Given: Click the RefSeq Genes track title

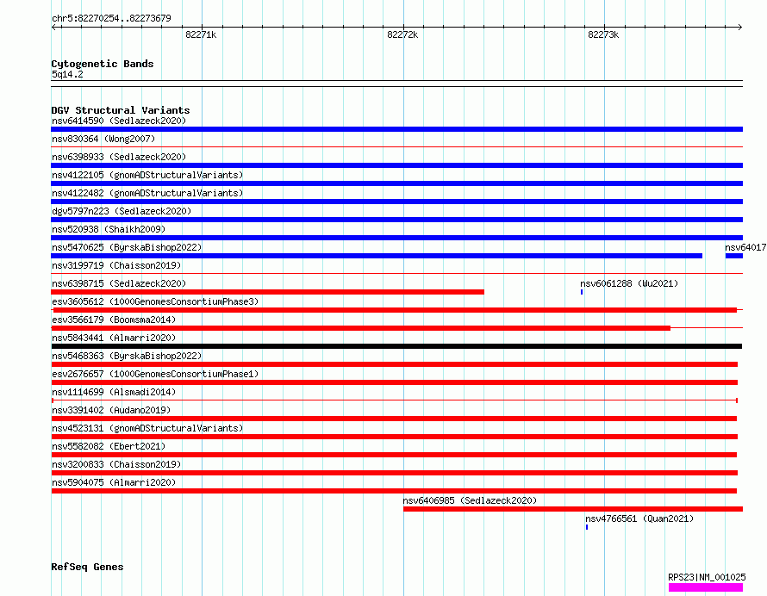Looking at the screenshot, I should [87, 567].
